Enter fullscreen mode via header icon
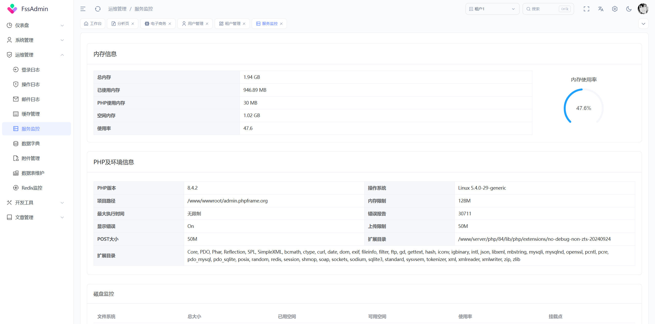 [586, 9]
